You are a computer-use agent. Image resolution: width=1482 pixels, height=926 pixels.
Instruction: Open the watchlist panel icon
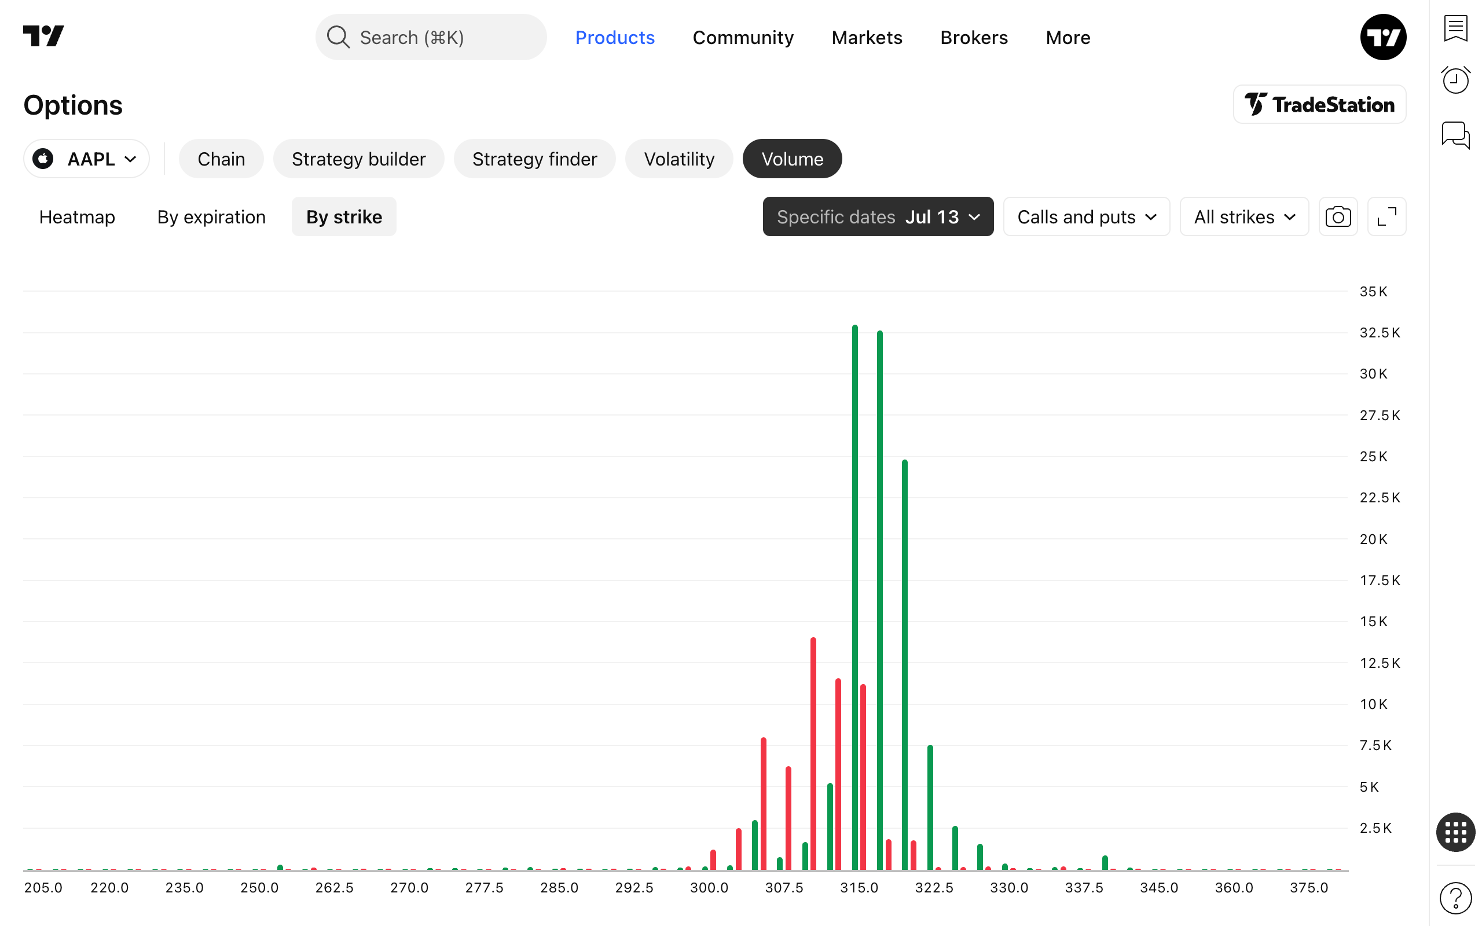(x=1455, y=28)
